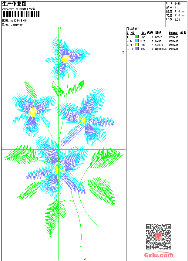Select the title text 生产作业图
Viewport: 188px width, 261px height.
coord(14,4)
